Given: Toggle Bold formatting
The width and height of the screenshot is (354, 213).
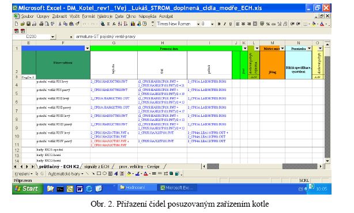Looking at the screenshot, I should 219,24.
